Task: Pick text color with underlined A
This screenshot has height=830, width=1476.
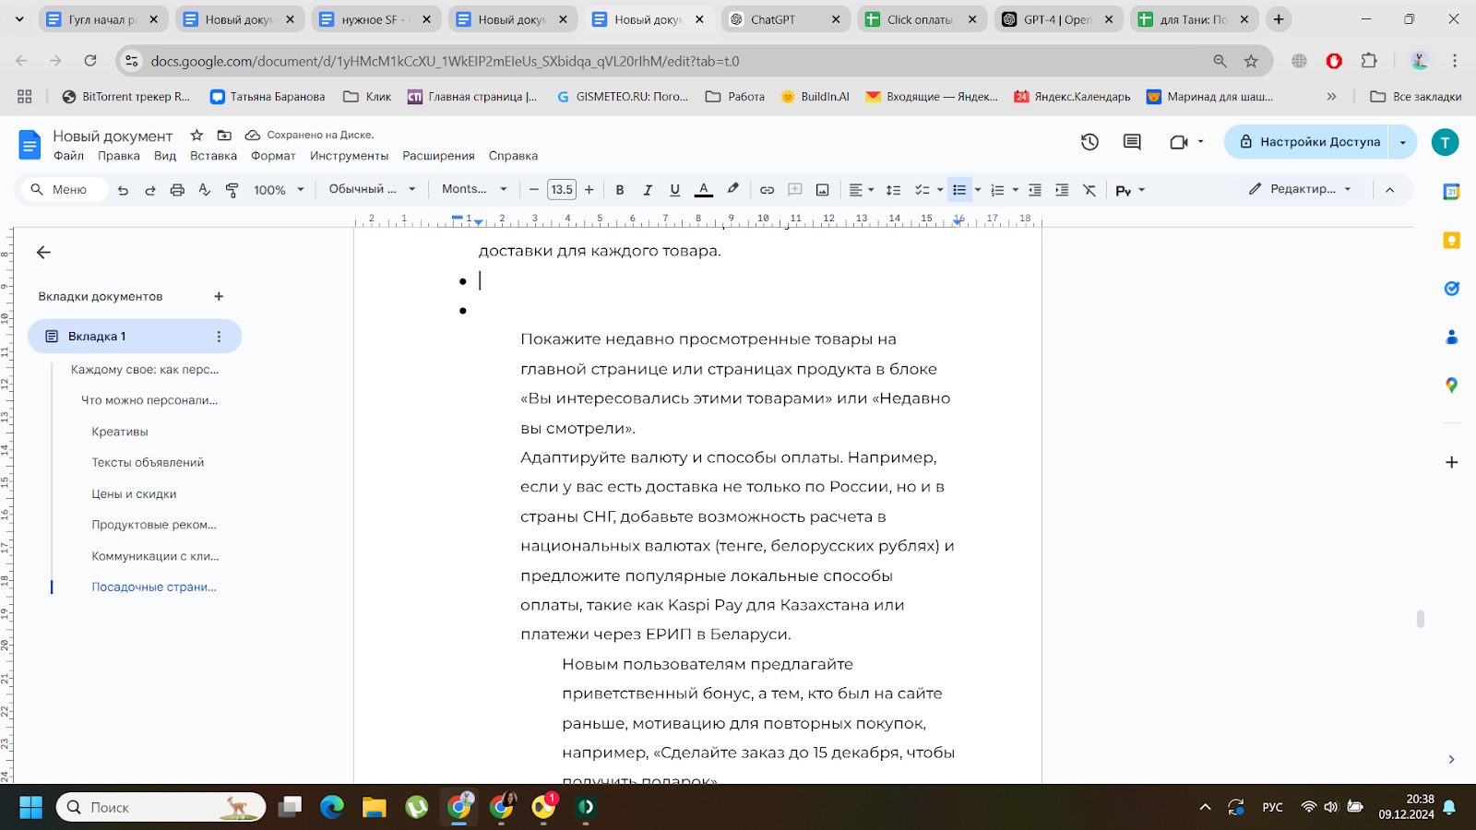Action: click(x=703, y=190)
